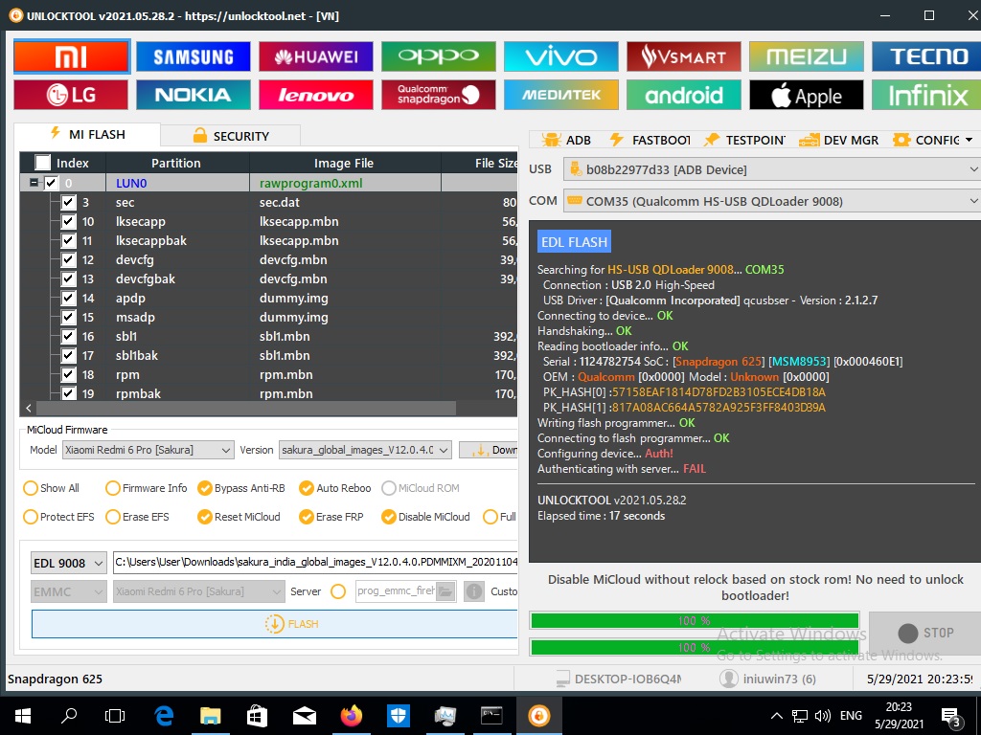Click the partition table horizontal scrollbar
This screenshot has height=735, width=981.
246,408
